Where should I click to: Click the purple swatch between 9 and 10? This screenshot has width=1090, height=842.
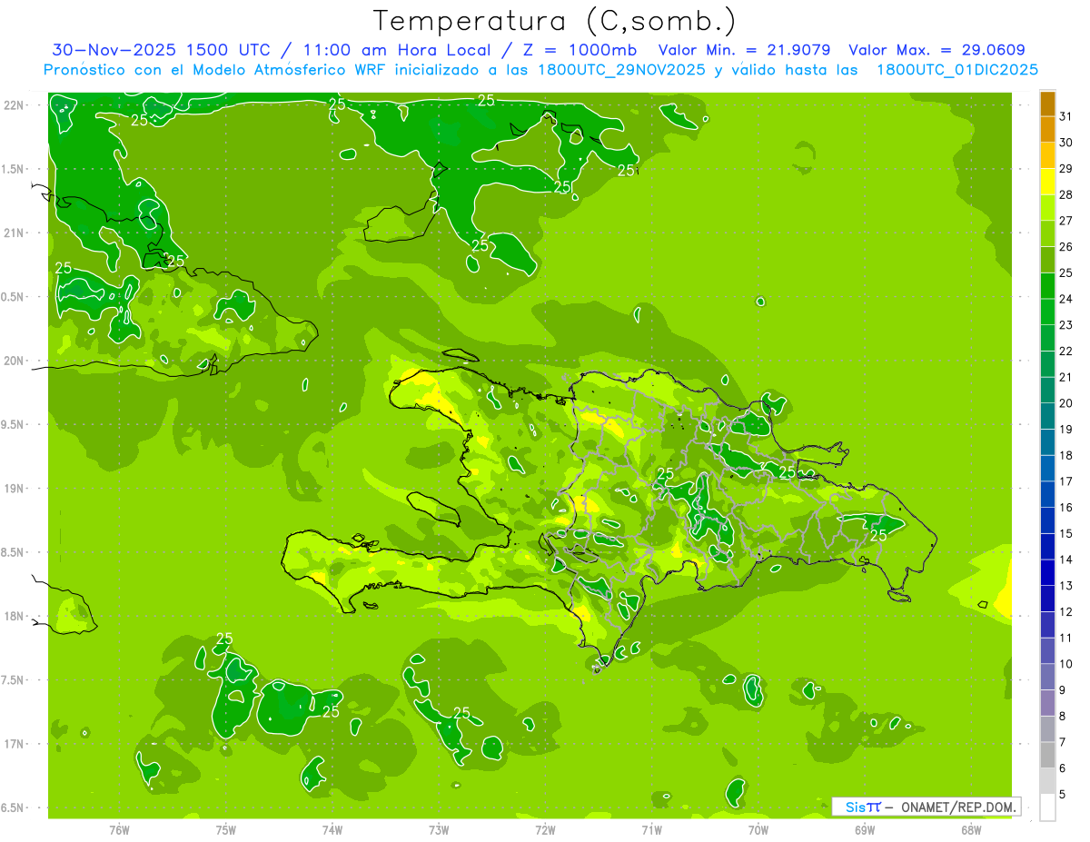tap(1047, 677)
